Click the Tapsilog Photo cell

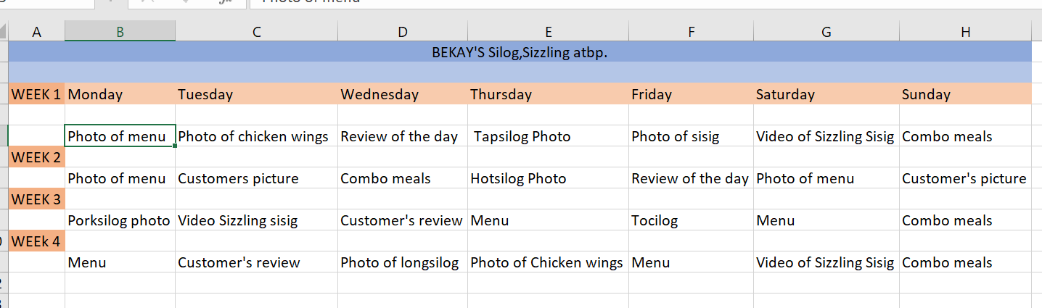pyautogui.click(x=548, y=136)
